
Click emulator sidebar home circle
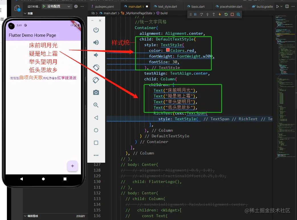click(96, 130)
